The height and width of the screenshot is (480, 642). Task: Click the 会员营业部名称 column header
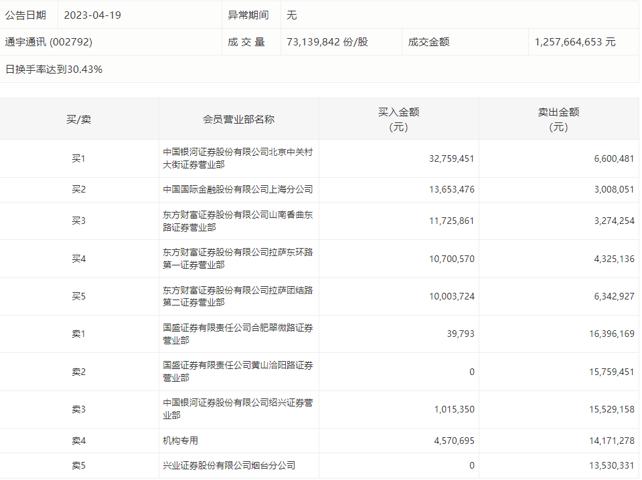click(239, 120)
